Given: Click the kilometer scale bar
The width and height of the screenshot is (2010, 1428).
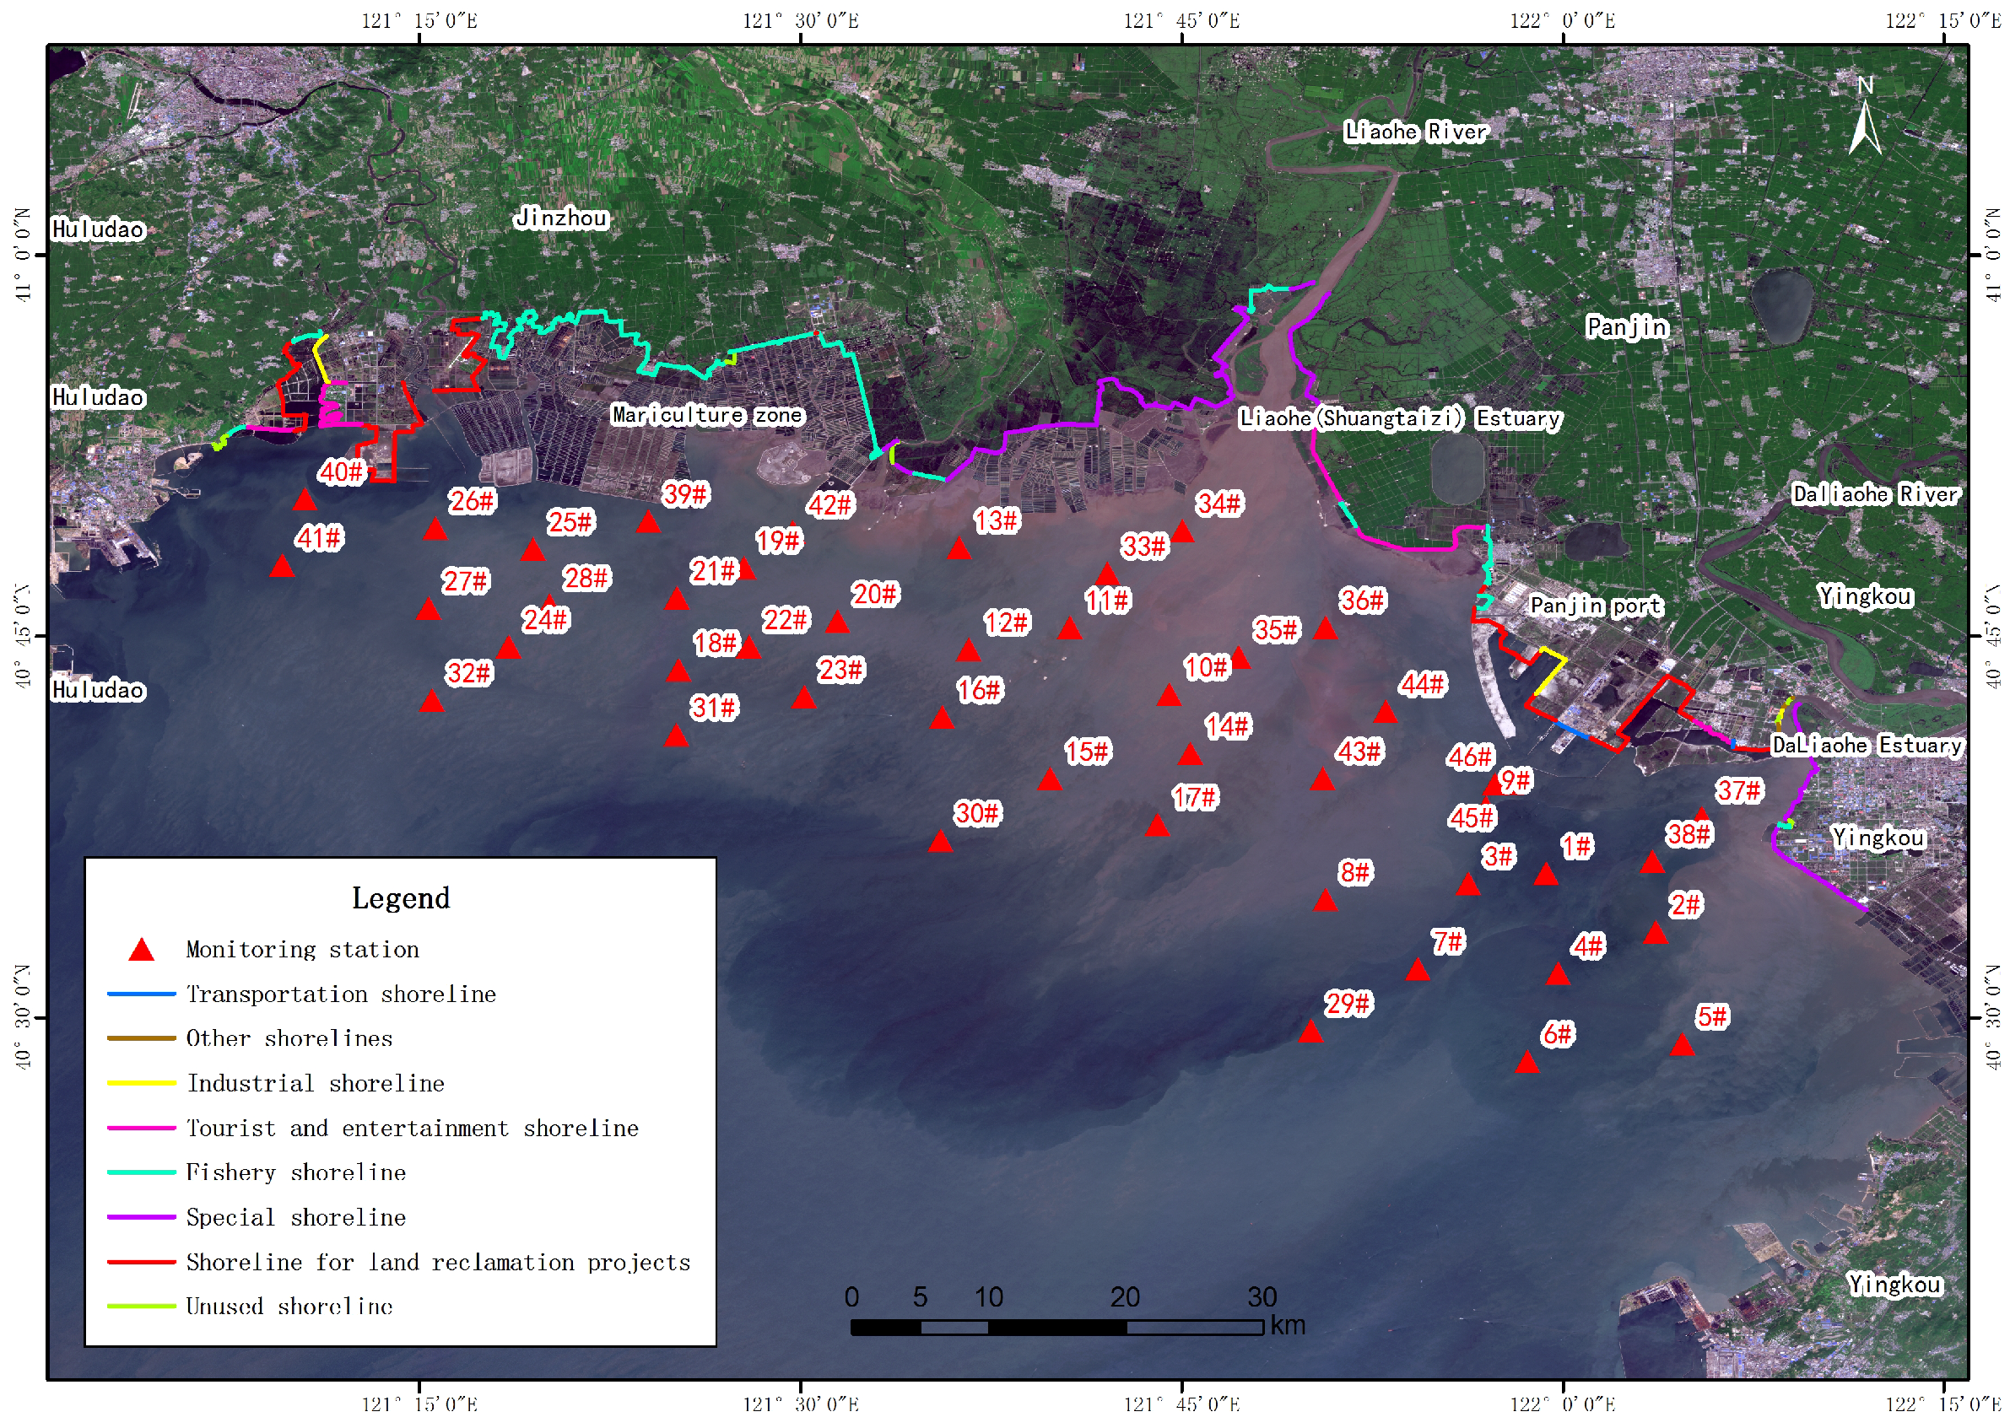Looking at the screenshot, I should 1056,1328.
